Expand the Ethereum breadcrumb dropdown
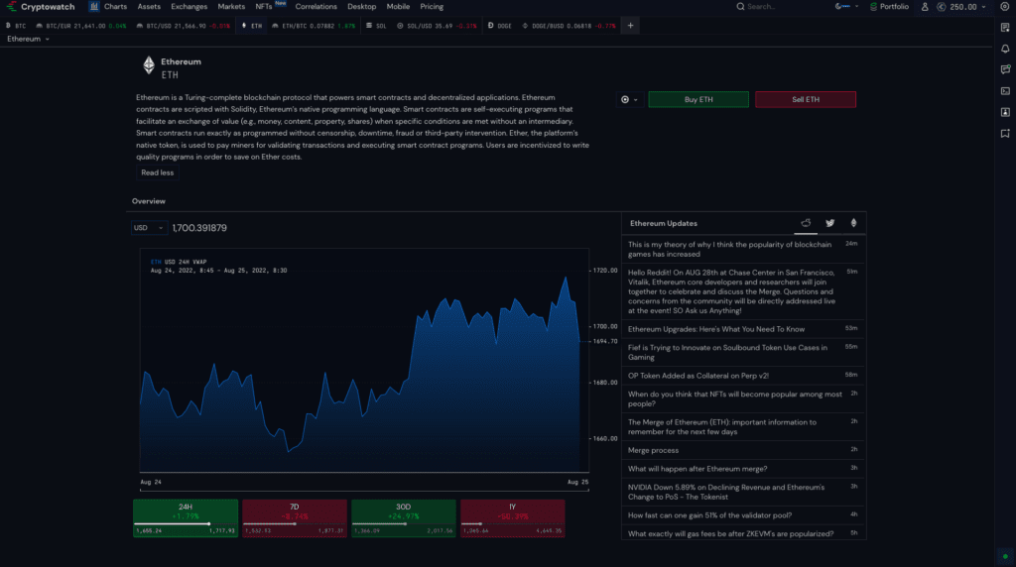The height and width of the screenshot is (567, 1016). click(x=28, y=39)
